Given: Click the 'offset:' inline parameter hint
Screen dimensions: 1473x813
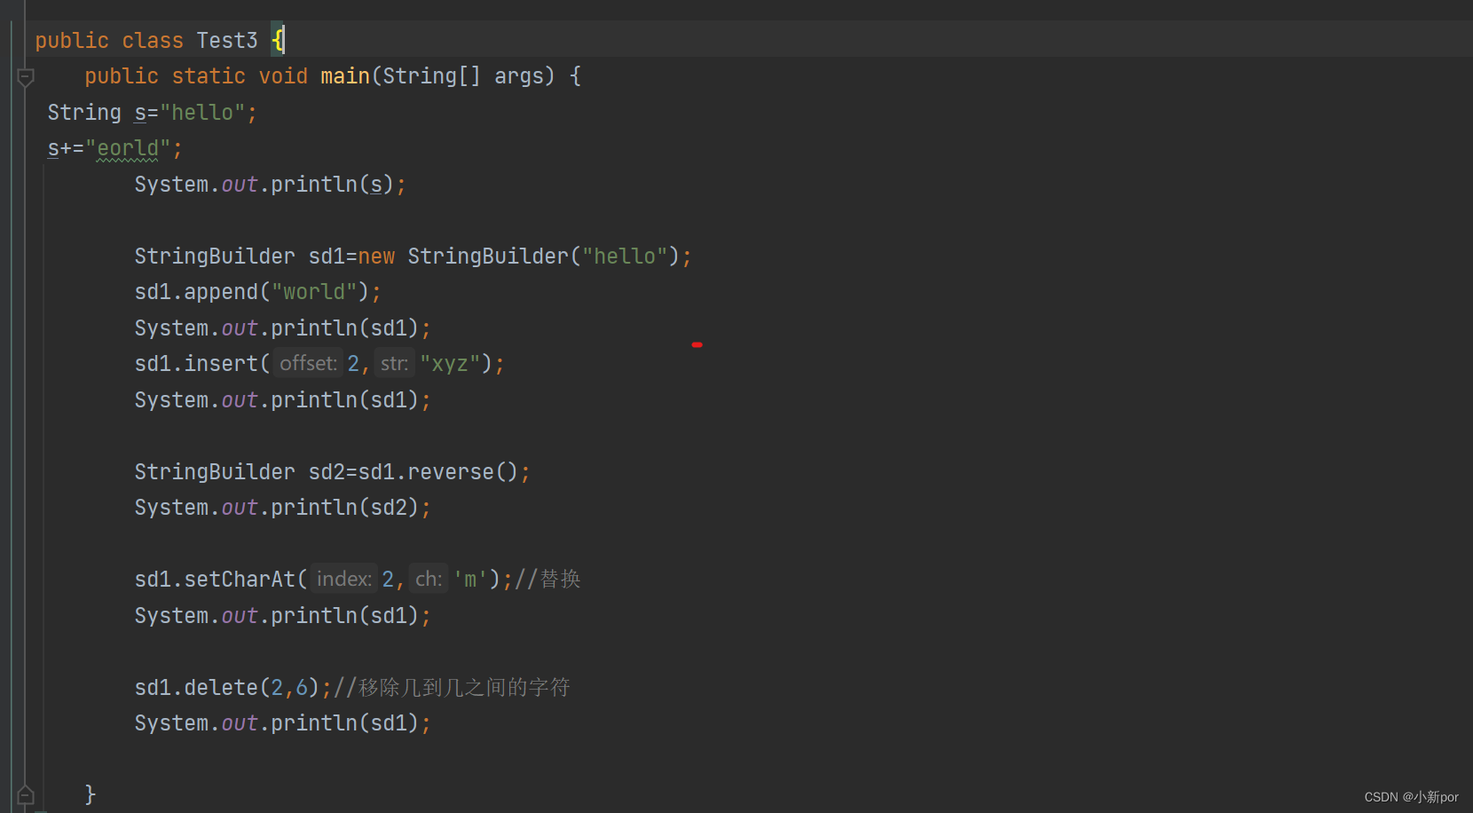Looking at the screenshot, I should (x=306, y=363).
